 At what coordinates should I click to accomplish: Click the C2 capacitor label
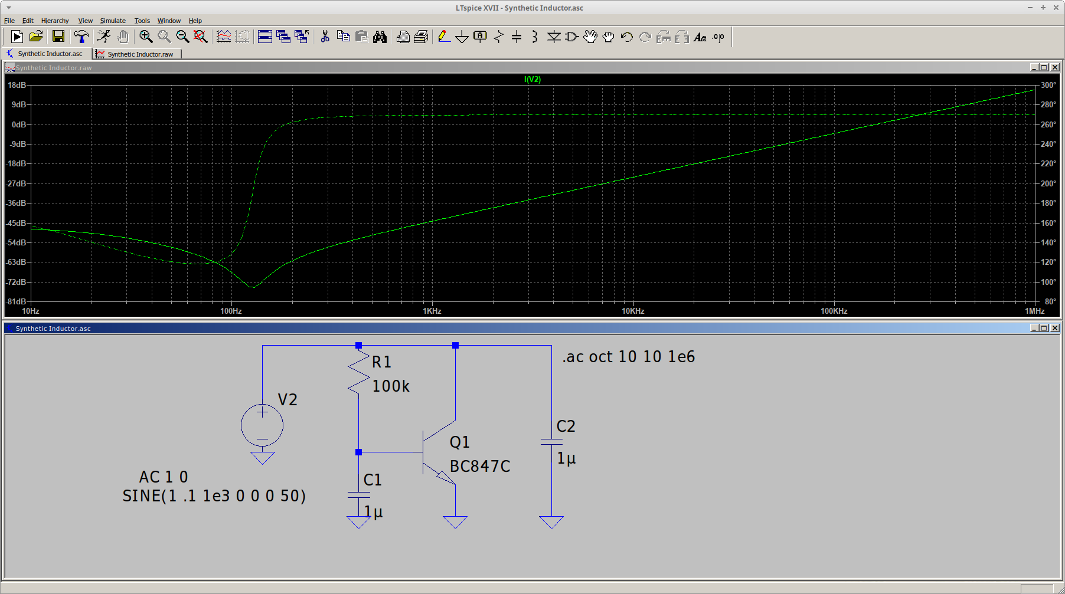click(x=566, y=426)
